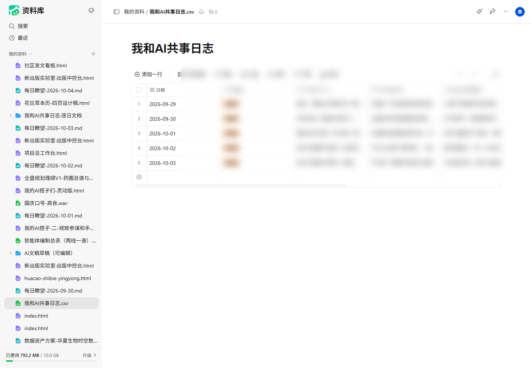
Task: Click row number 5 in table
Action: coord(139,163)
